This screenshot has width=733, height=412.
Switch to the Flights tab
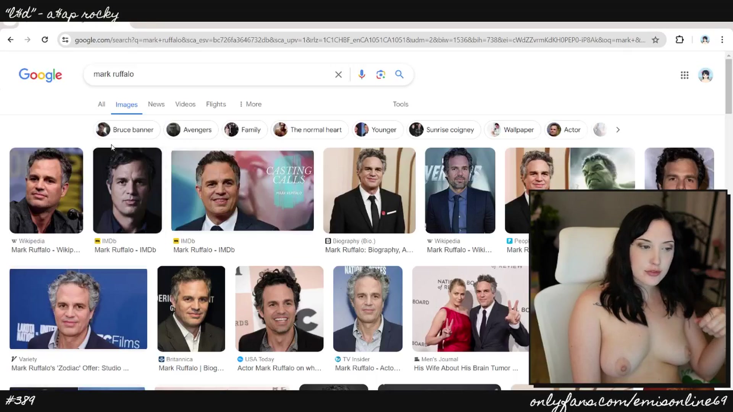tap(216, 104)
